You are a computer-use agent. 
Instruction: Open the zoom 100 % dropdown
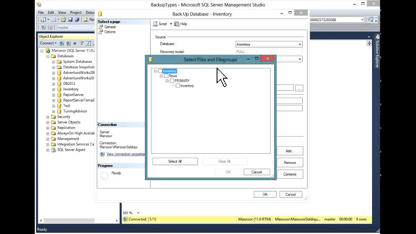(138, 213)
